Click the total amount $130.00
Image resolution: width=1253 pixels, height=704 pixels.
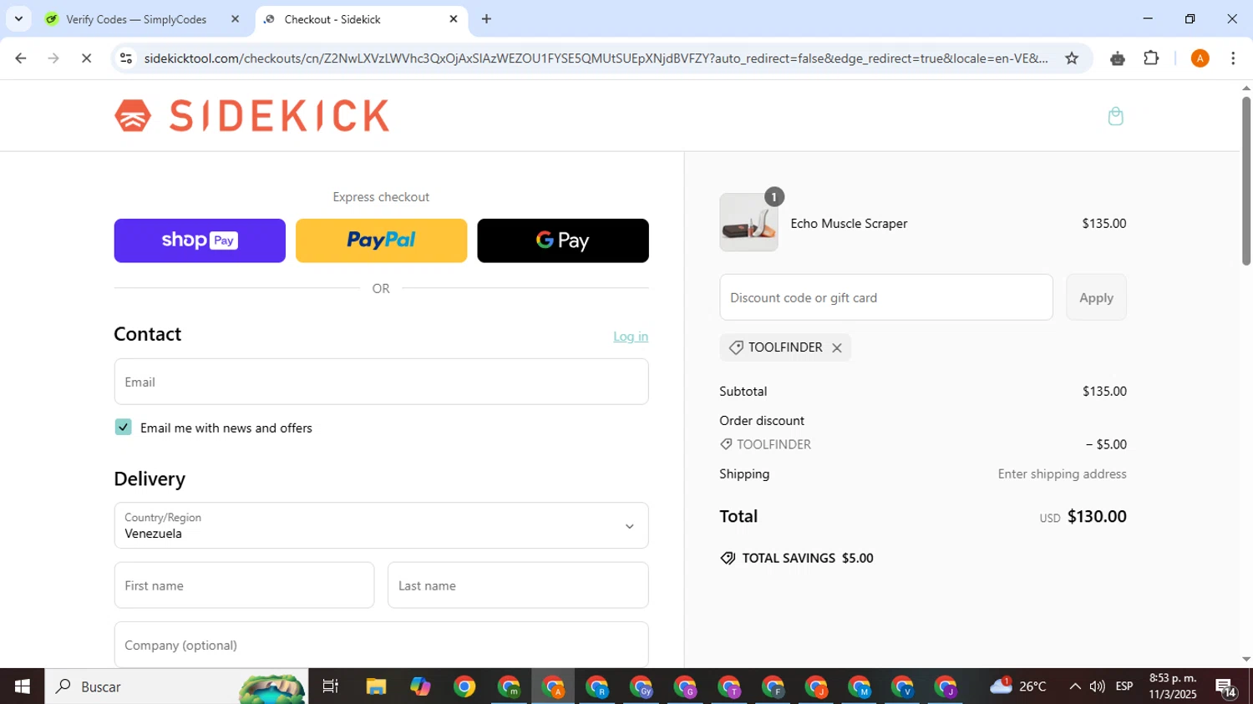tap(1097, 517)
